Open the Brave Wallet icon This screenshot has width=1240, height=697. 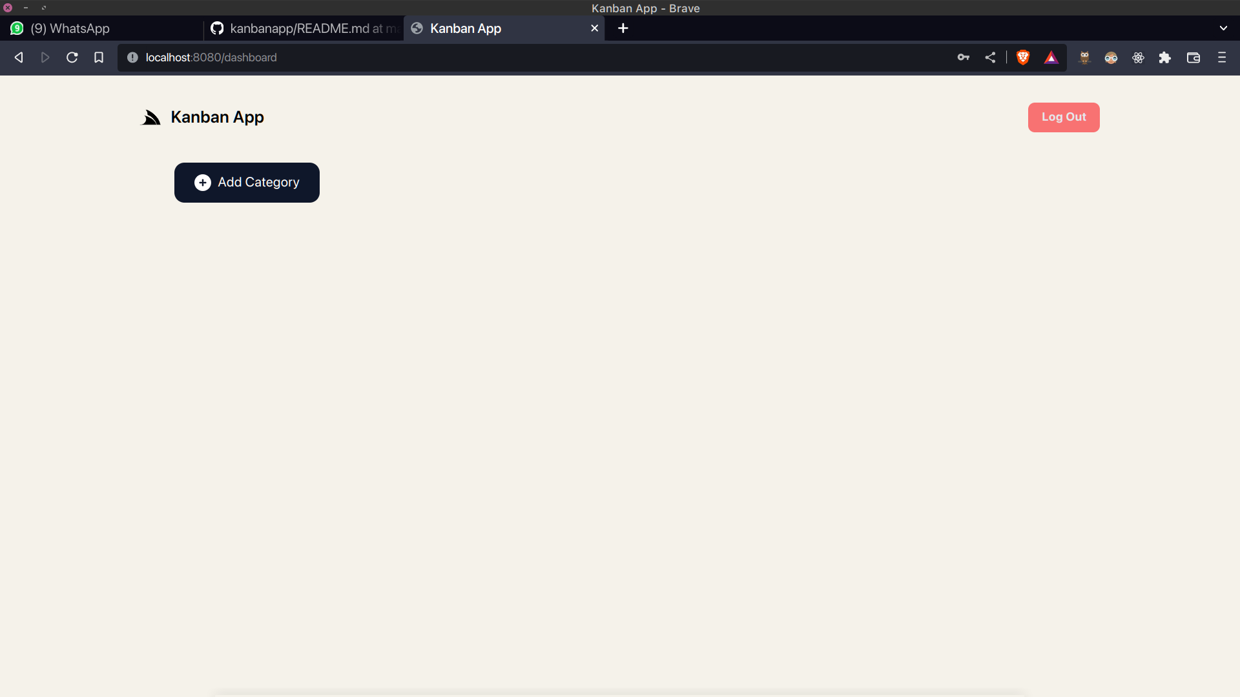click(1193, 57)
